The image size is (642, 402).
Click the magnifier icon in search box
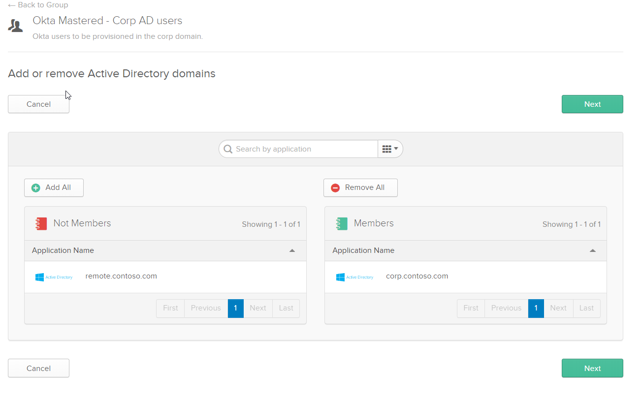tap(228, 149)
